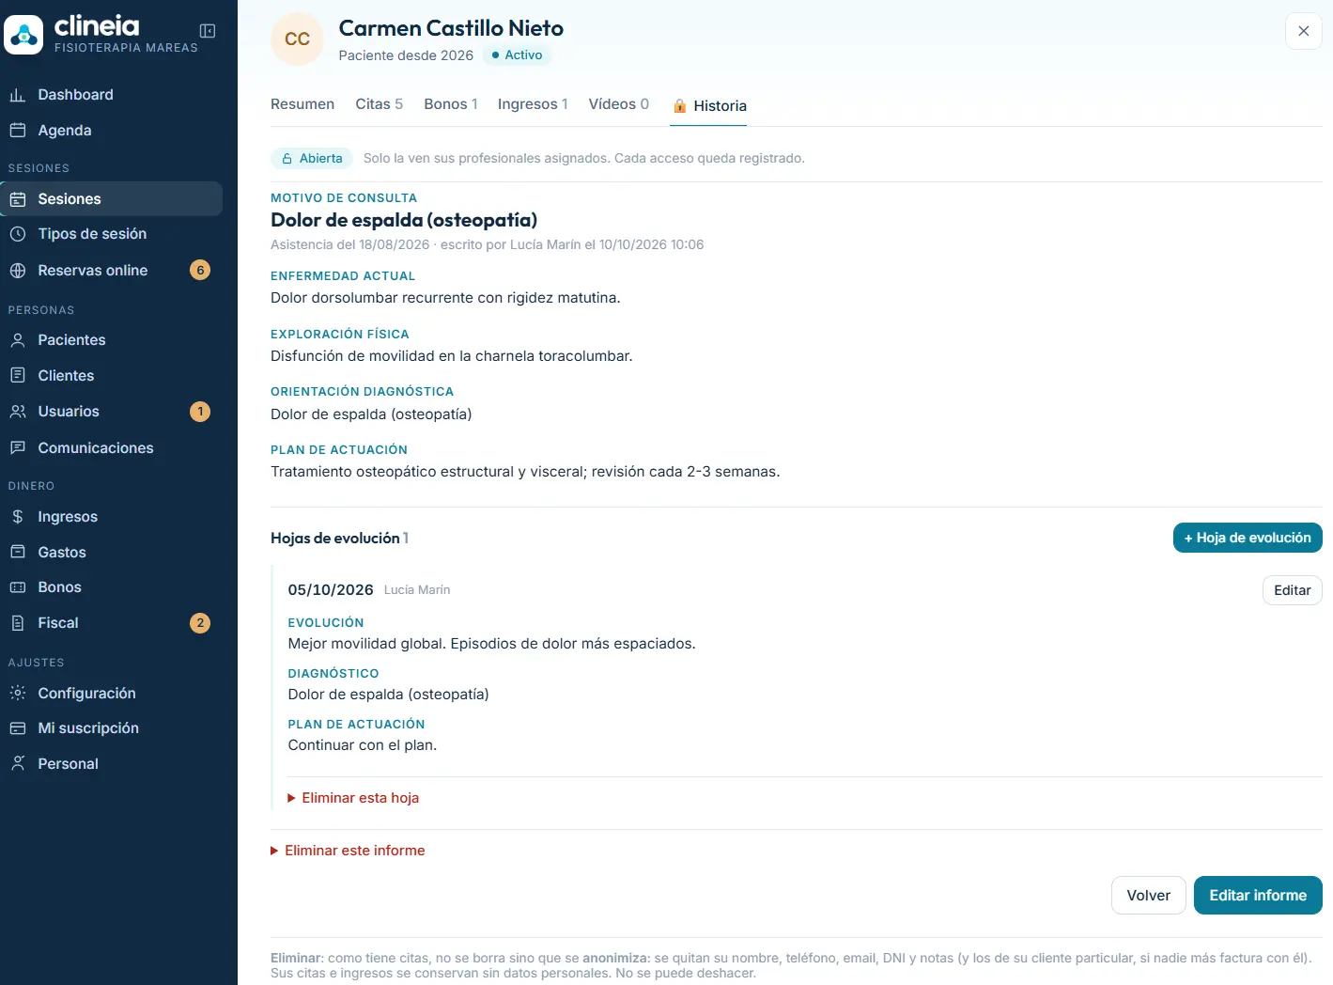The width and height of the screenshot is (1333, 985).
Task: Open the Citas 5 tab
Action: tap(379, 104)
